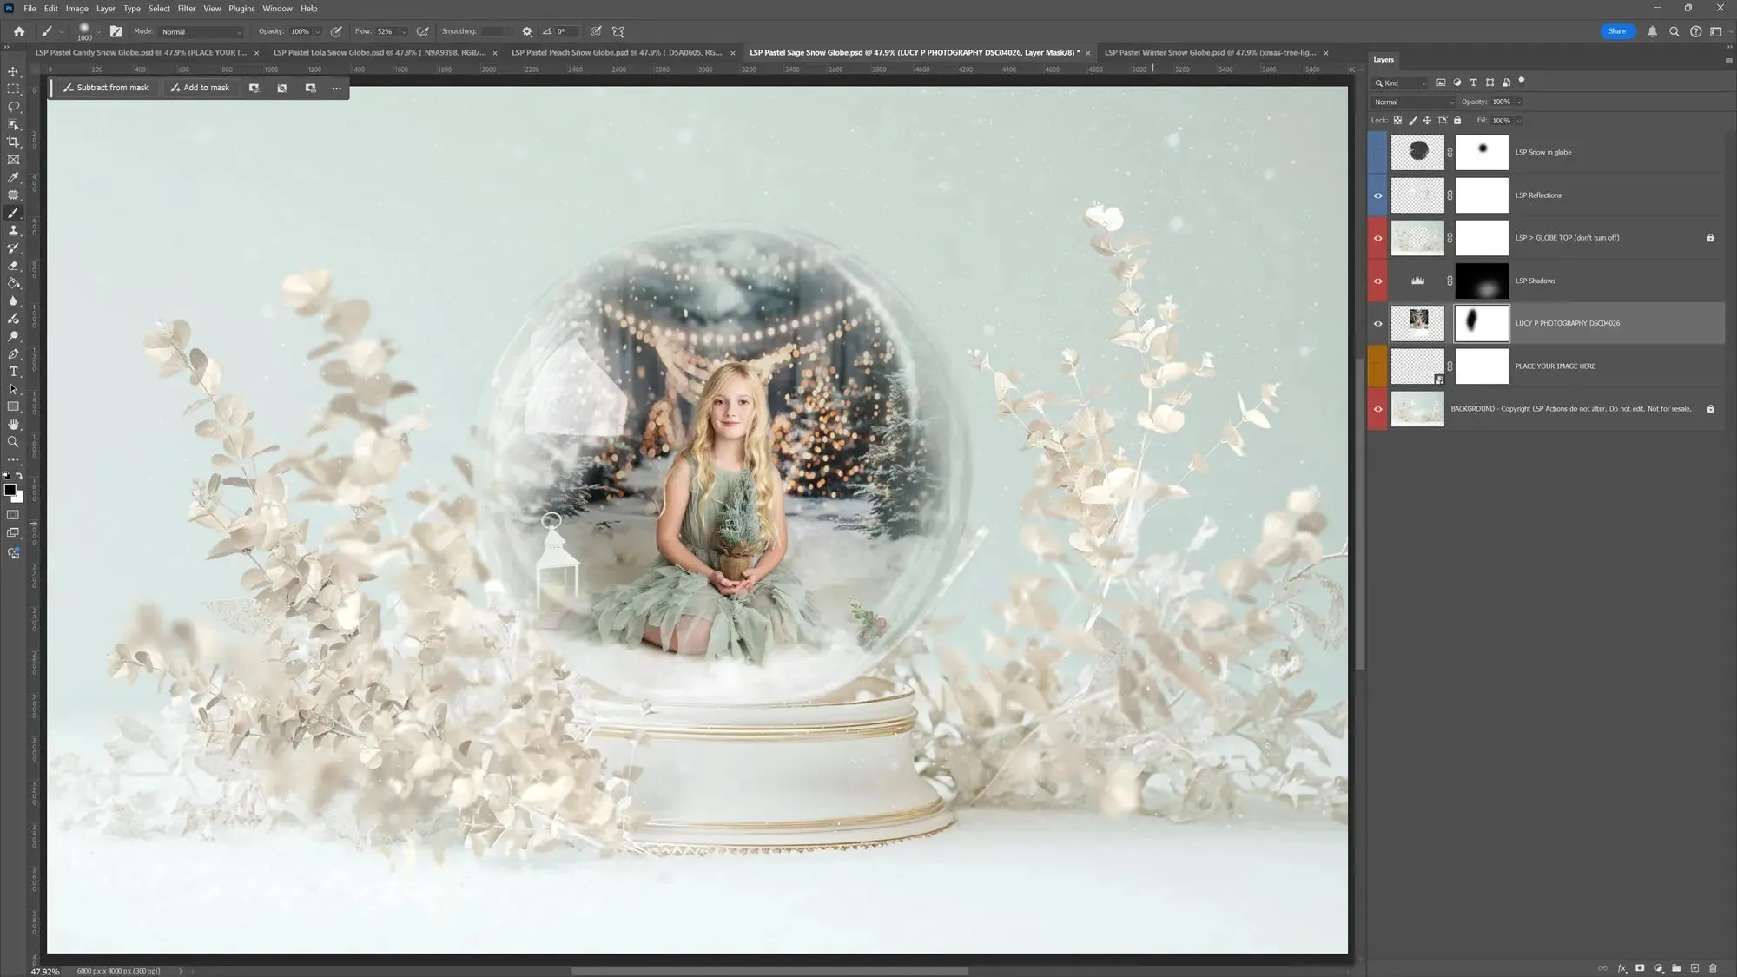Hide the BACKGROUND layer

(1377, 409)
